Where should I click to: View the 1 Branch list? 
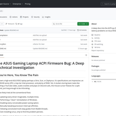click(x=10, y=24)
